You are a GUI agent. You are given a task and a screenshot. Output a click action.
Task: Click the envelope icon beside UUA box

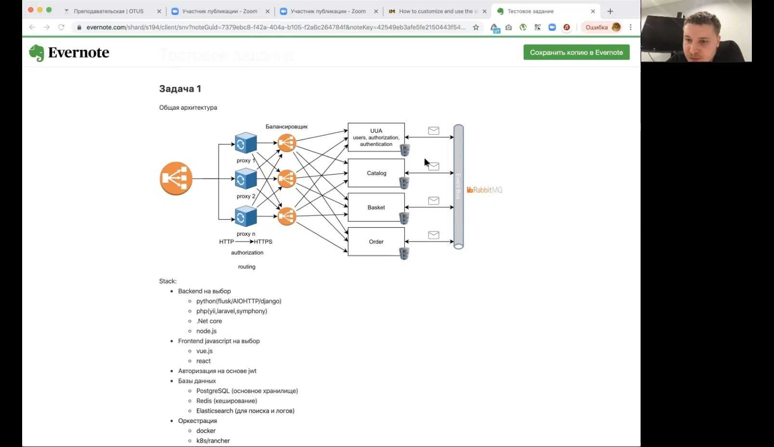pyautogui.click(x=434, y=130)
